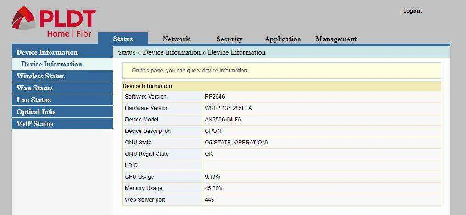Open Wireless Status in the sidebar
The image size is (466, 215).
pos(62,76)
